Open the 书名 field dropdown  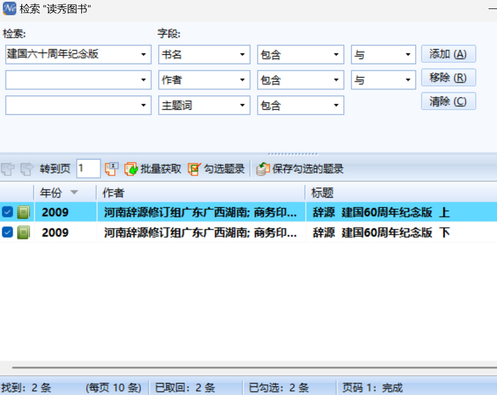click(x=242, y=55)
